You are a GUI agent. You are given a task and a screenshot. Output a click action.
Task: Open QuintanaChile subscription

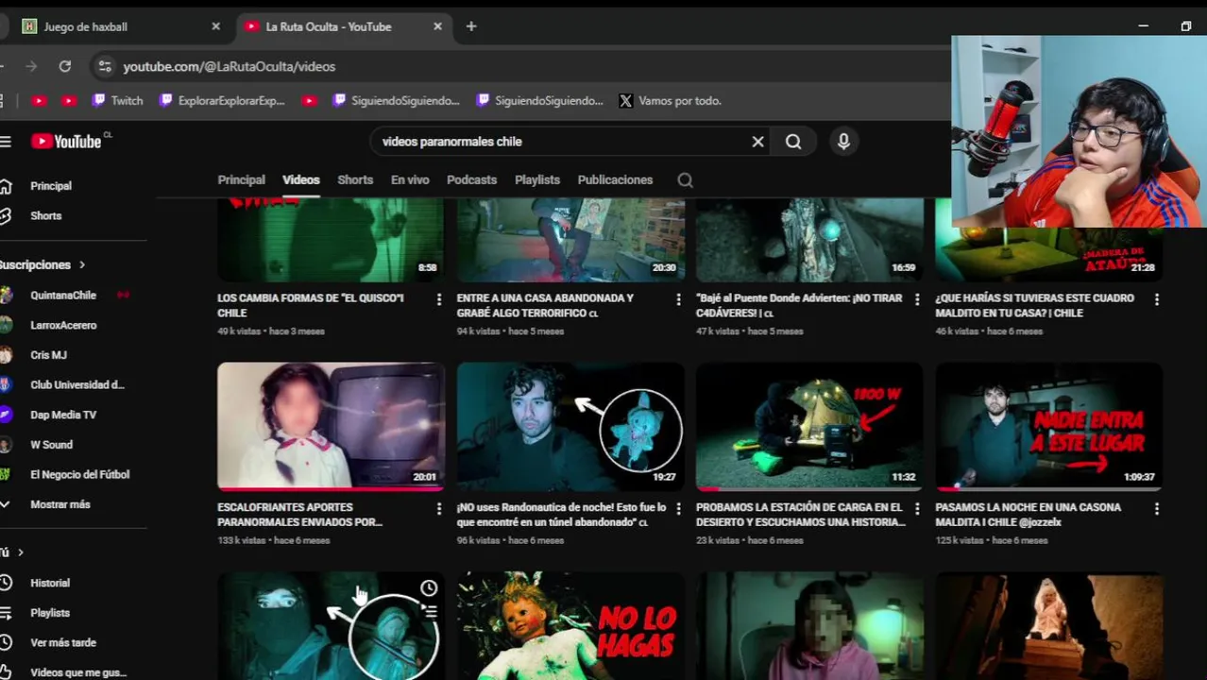pos(62,295)
